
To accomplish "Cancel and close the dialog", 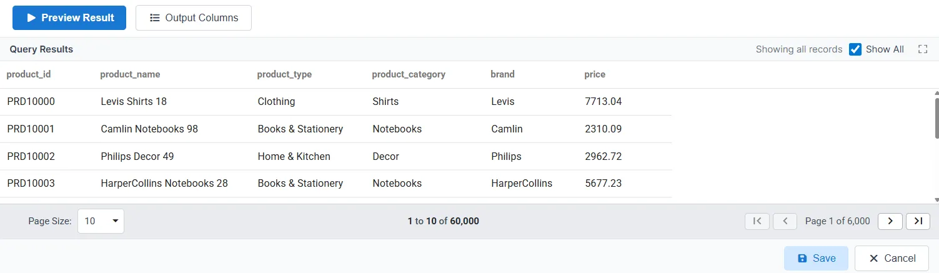I will [892, 259].
